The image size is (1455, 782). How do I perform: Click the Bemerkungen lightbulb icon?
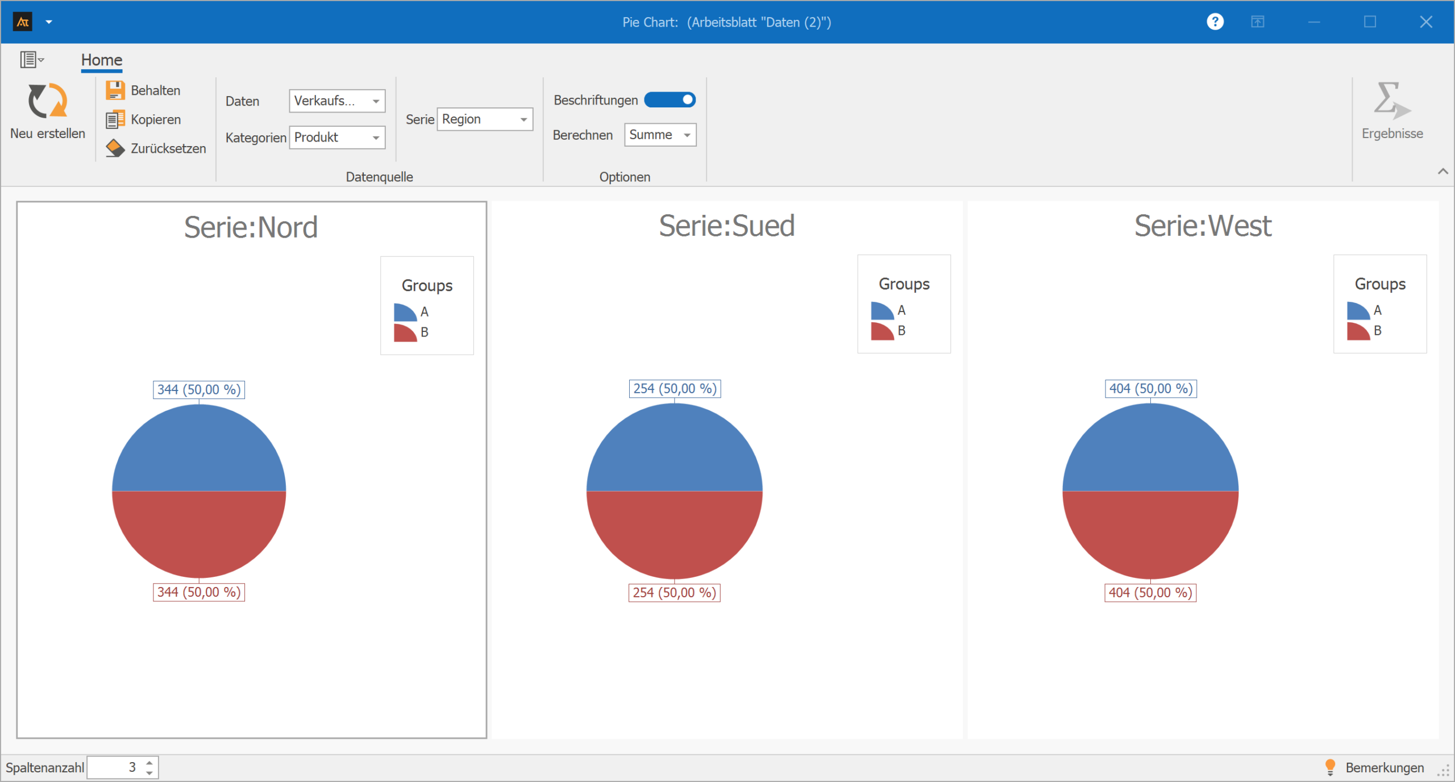[1330, 767]
